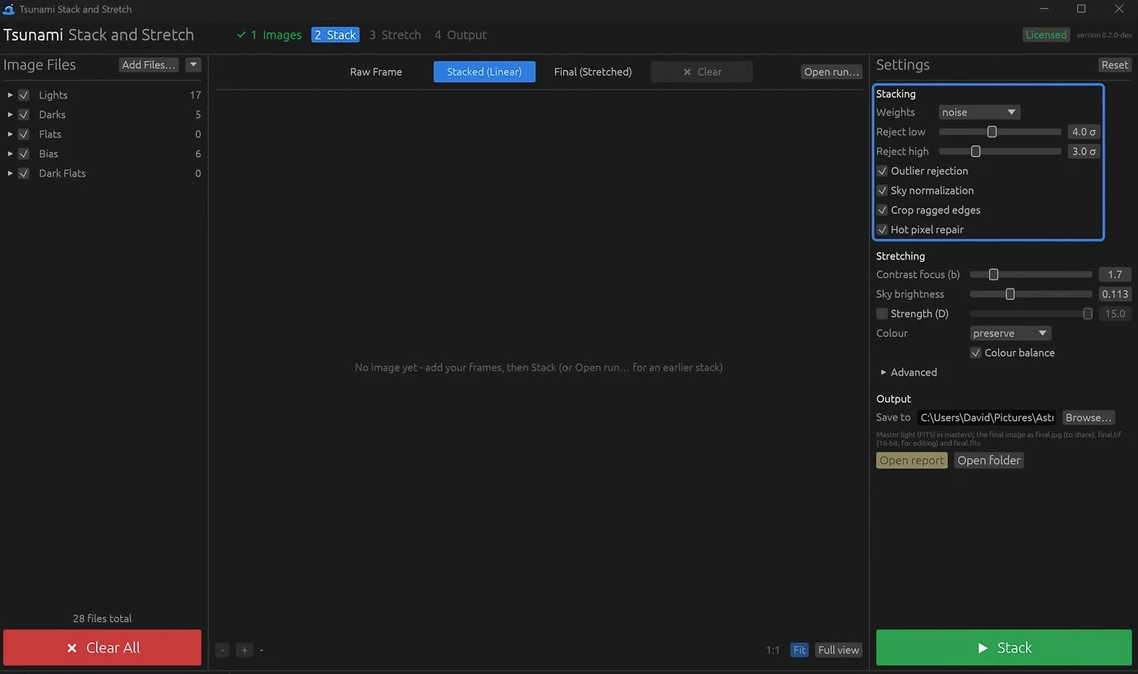Go to step 1 Images
The image size is (1138, 674).
[x=269, y=35]
